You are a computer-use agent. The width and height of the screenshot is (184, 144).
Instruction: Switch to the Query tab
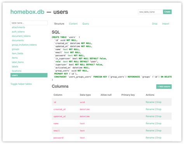(x=86, y=24)
